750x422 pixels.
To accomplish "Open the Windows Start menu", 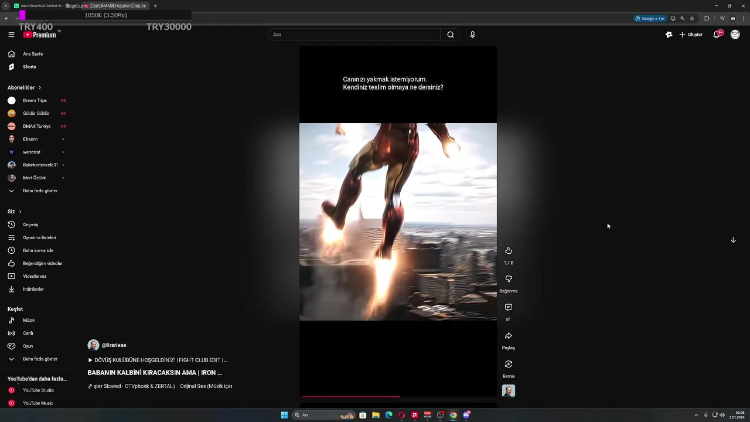I will pos(284,415).
